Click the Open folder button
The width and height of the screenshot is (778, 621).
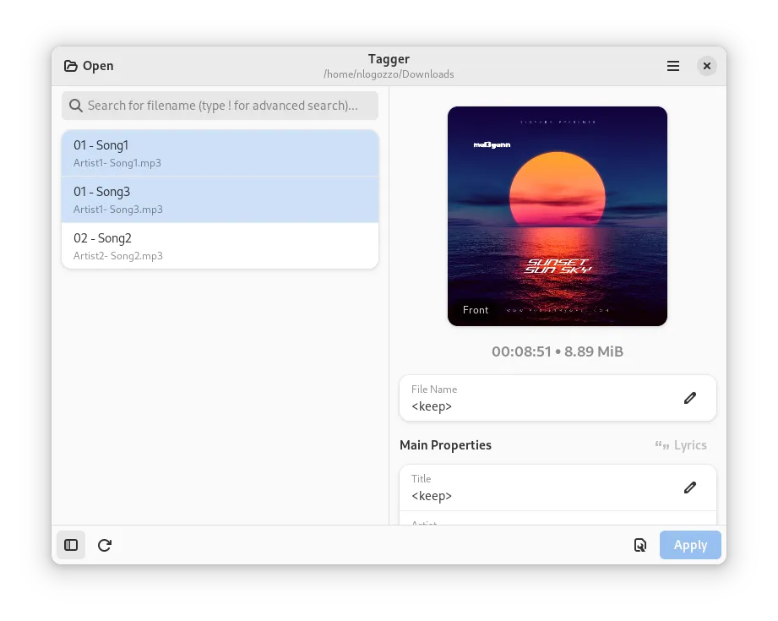tap(89, 66)
